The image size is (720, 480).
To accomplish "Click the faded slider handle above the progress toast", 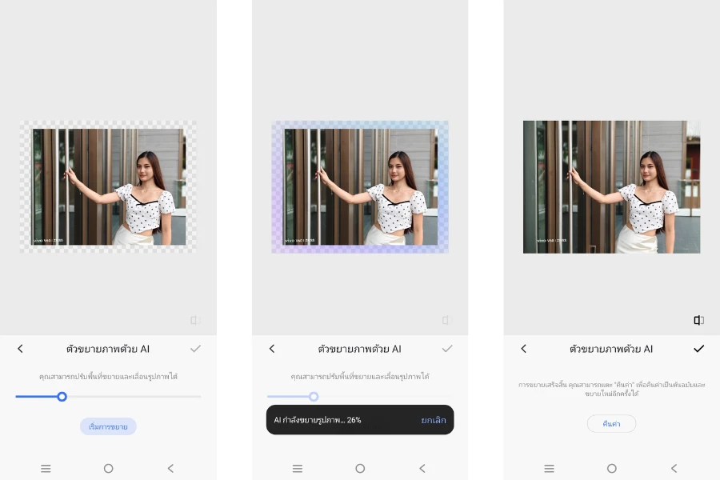I will click(x=314, y=396).
